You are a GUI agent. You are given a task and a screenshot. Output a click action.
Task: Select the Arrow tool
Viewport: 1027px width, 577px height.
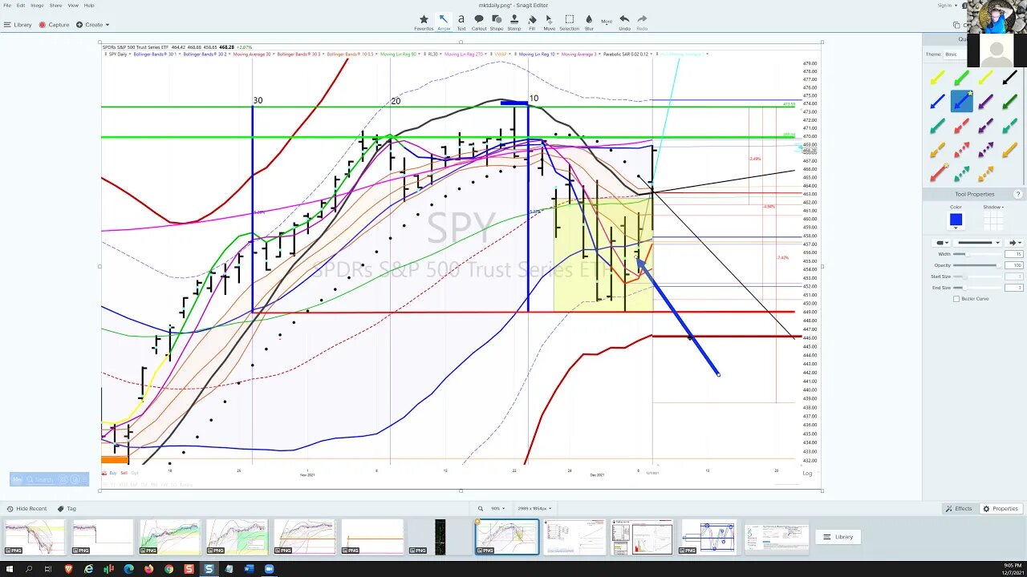point(444,22)
